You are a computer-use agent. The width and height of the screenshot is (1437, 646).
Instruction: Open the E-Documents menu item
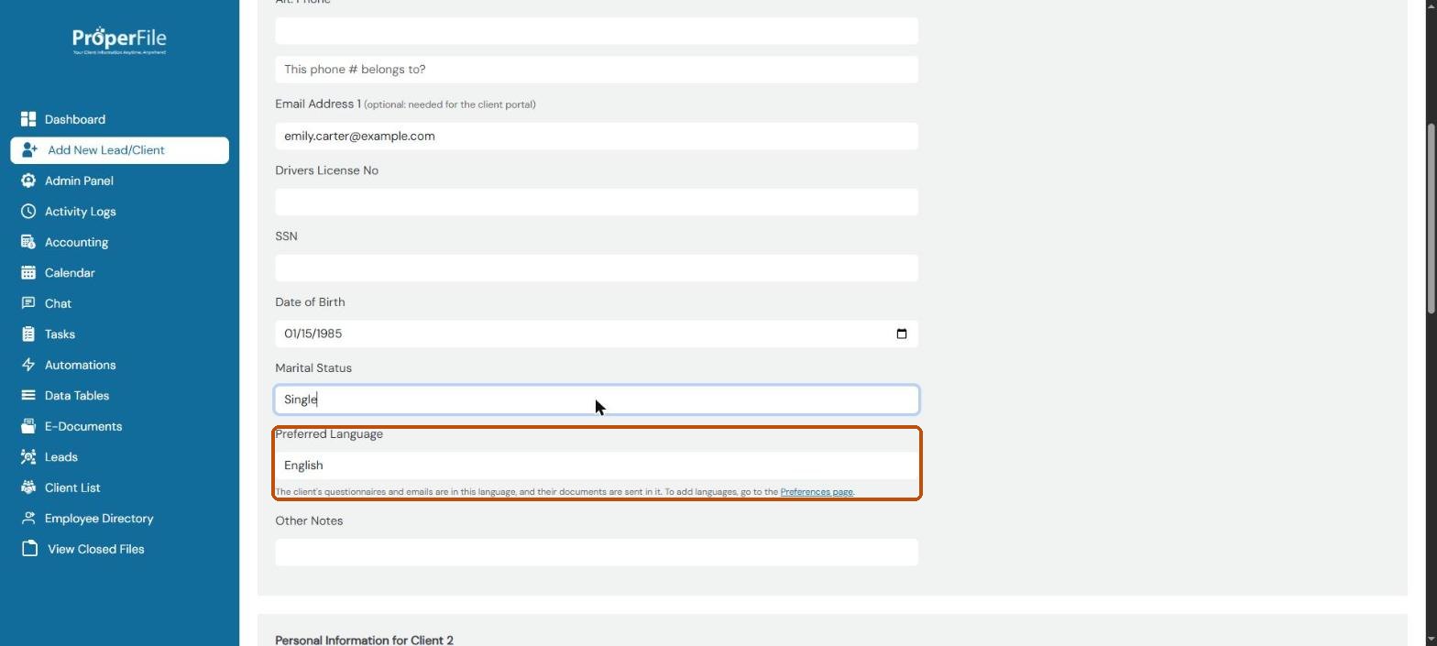[83, 426]
